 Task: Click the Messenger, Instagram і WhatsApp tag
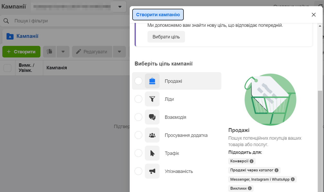[260, 179]
